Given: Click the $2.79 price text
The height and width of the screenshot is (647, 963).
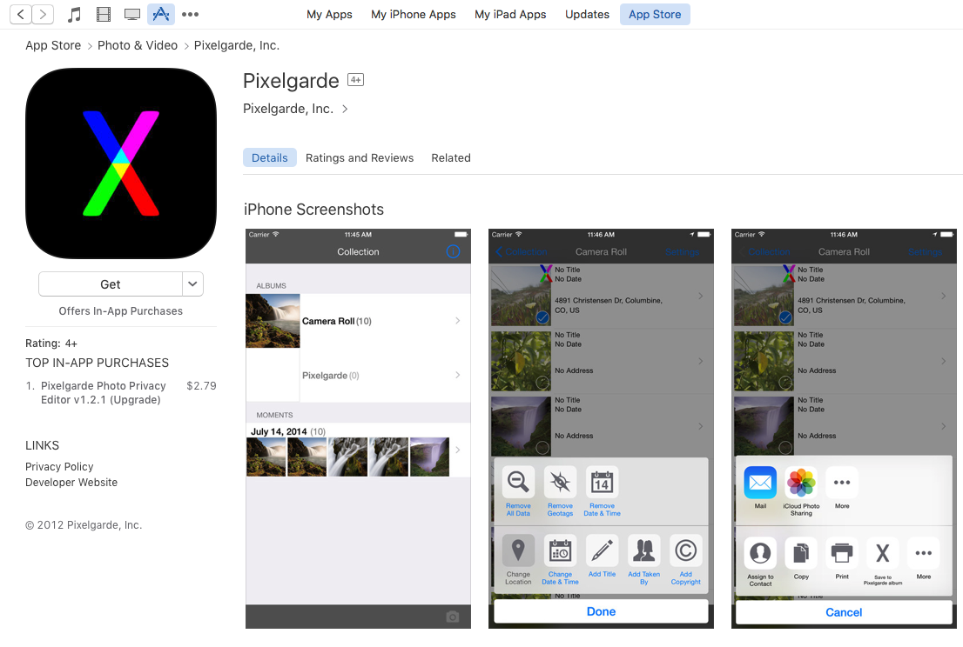Looking at the screenshot, I should [201, 386].
